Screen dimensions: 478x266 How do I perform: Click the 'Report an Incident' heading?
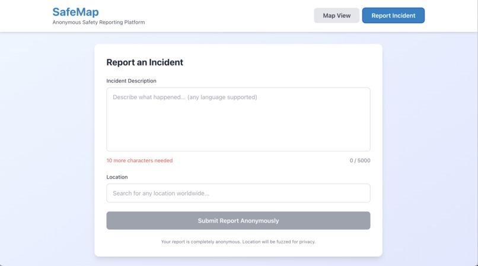145,62
